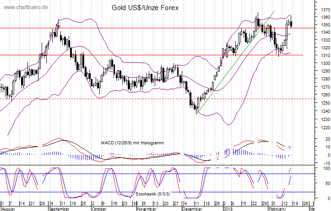Click the September label on the time axis
The height and width of the screenshot is (211, 331).
click(59, 208)
